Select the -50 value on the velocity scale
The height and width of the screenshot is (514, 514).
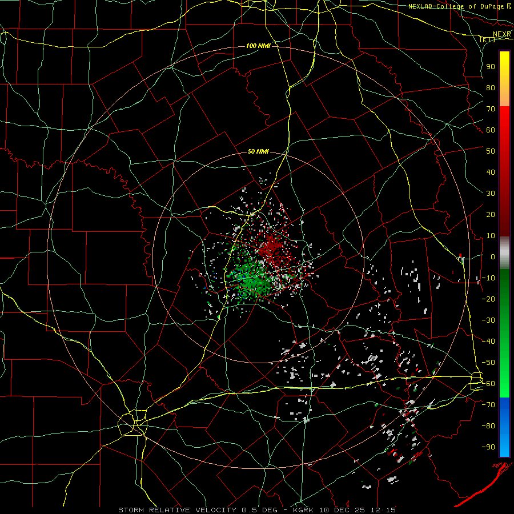488,363
